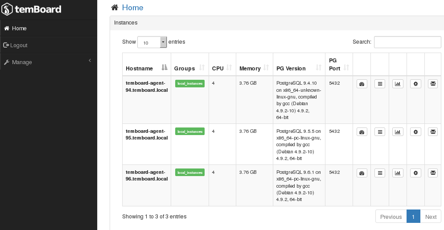Viewport: 444px width, 230px height.
Task: Open list icon for temboard-agent-96 row
Action: click(380, 173)
